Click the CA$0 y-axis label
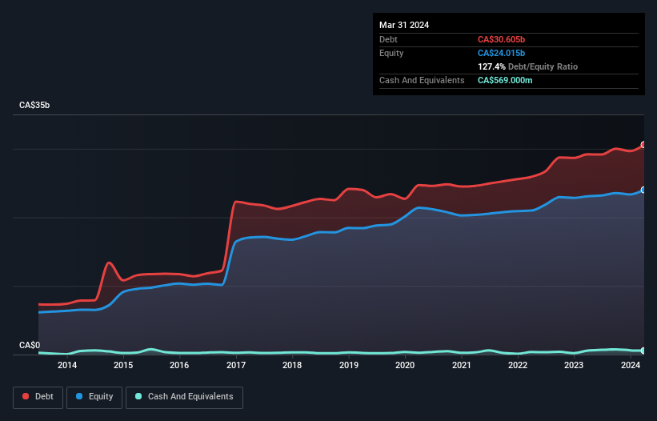The height and width of the screenshot is (421, 657). coord(30,345)
